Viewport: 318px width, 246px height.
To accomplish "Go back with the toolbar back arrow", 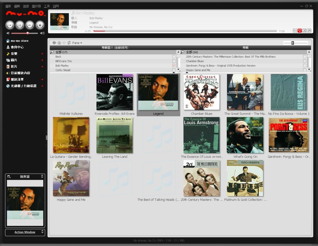I will pos(54,43).
